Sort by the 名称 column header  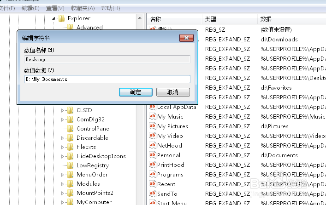click(174, 19)
